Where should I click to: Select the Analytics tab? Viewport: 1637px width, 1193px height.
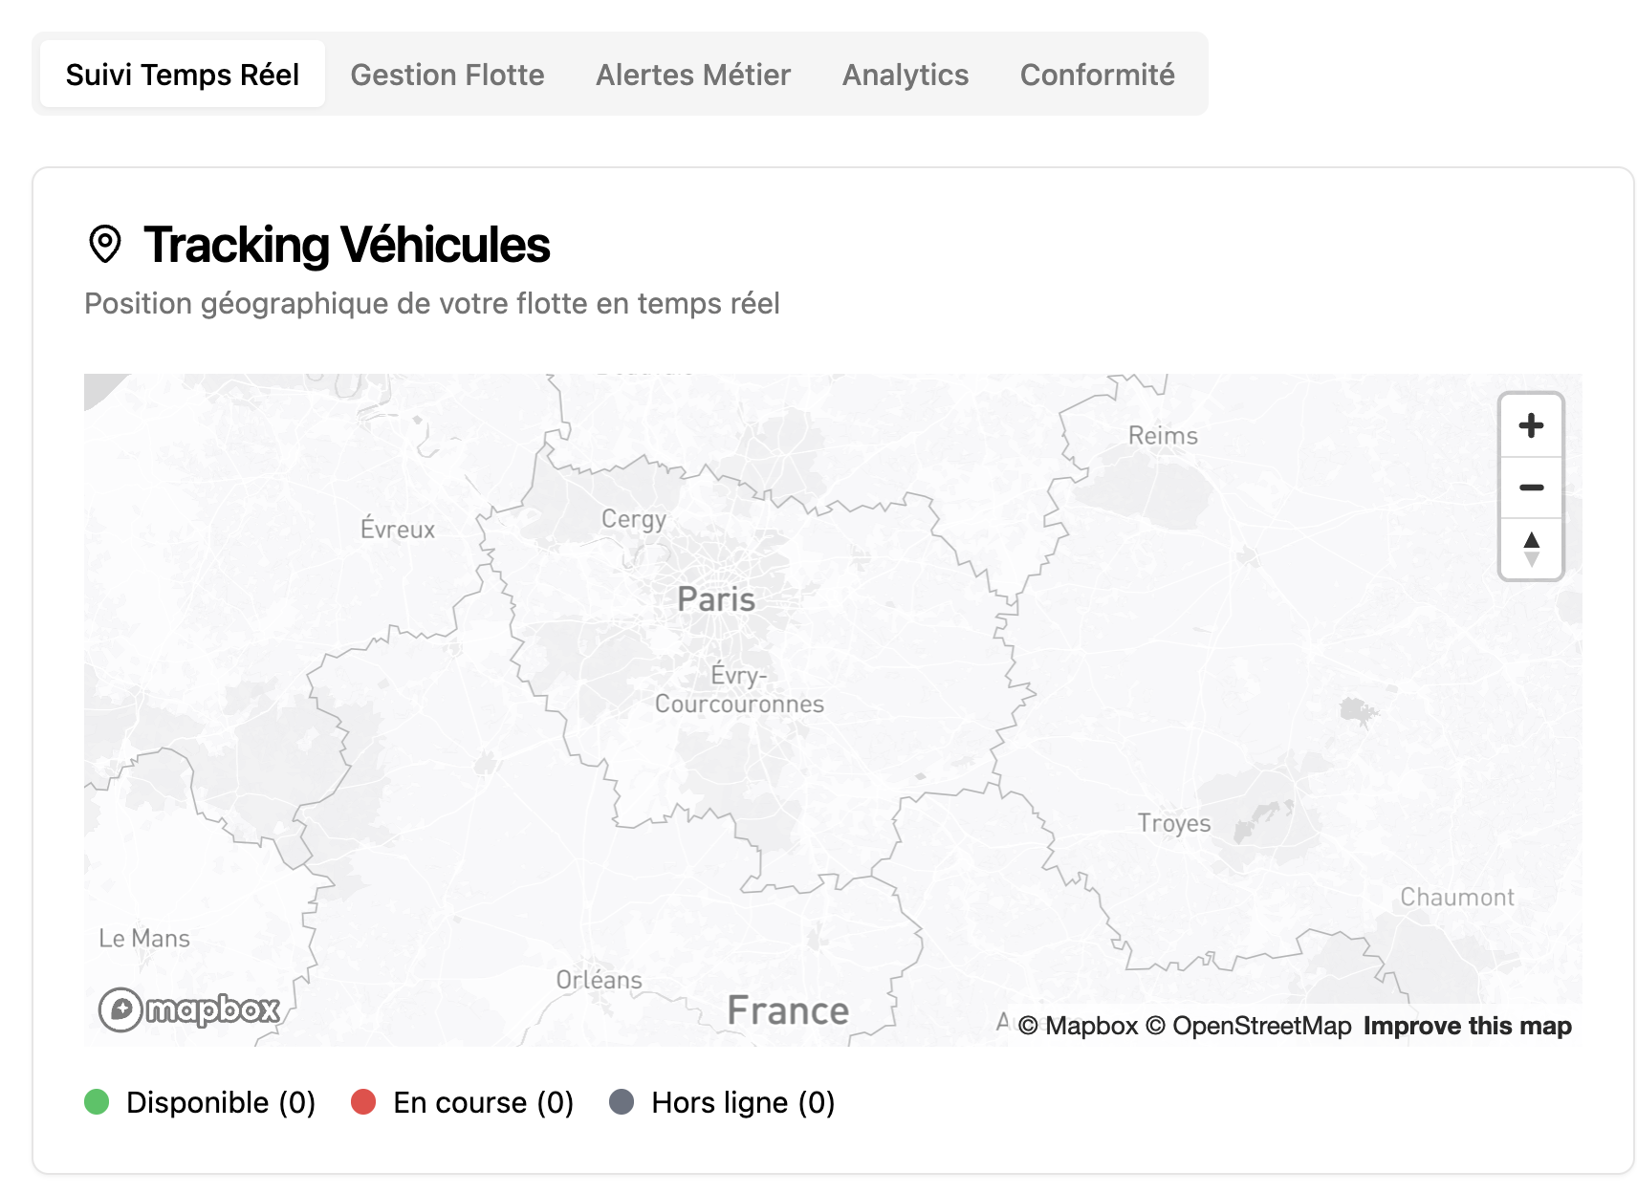[x=906, y=75]
